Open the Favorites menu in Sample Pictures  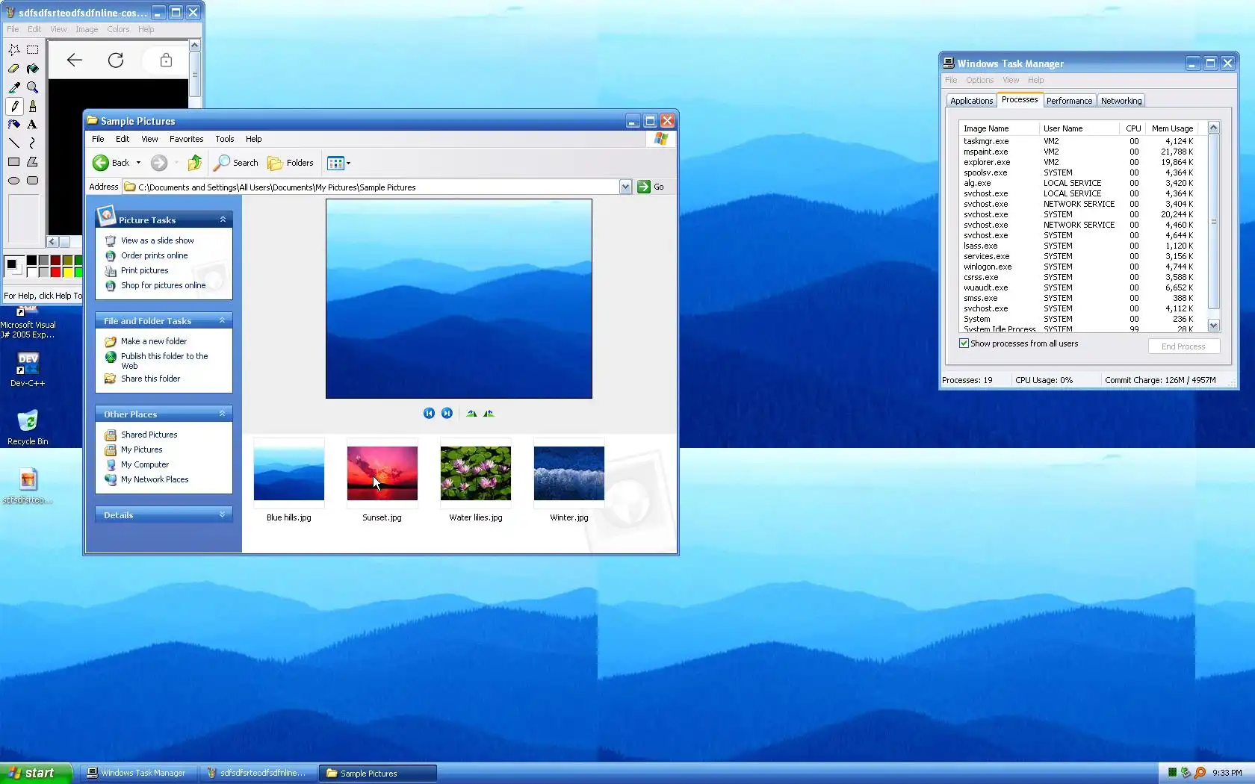coord(187,139)
